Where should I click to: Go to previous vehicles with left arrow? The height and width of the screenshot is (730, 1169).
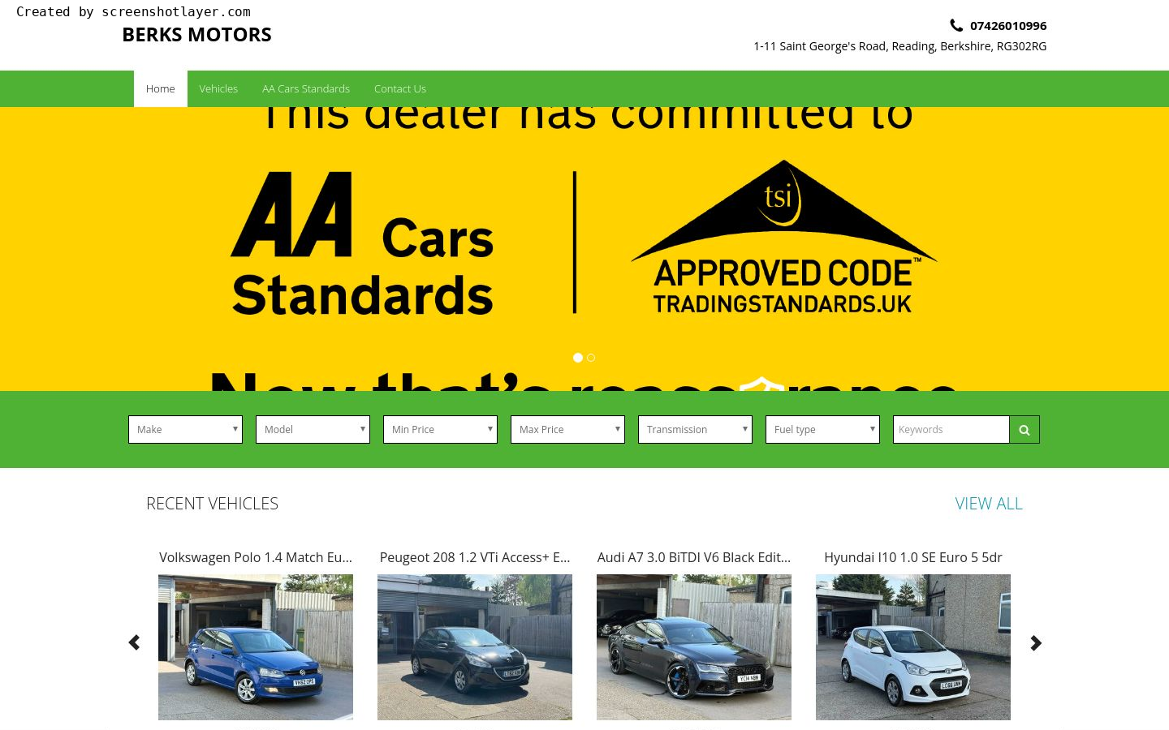[134, 642]
